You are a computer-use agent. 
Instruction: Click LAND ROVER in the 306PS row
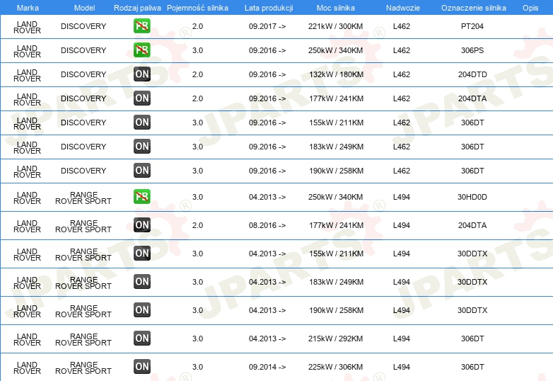(27, 51)
